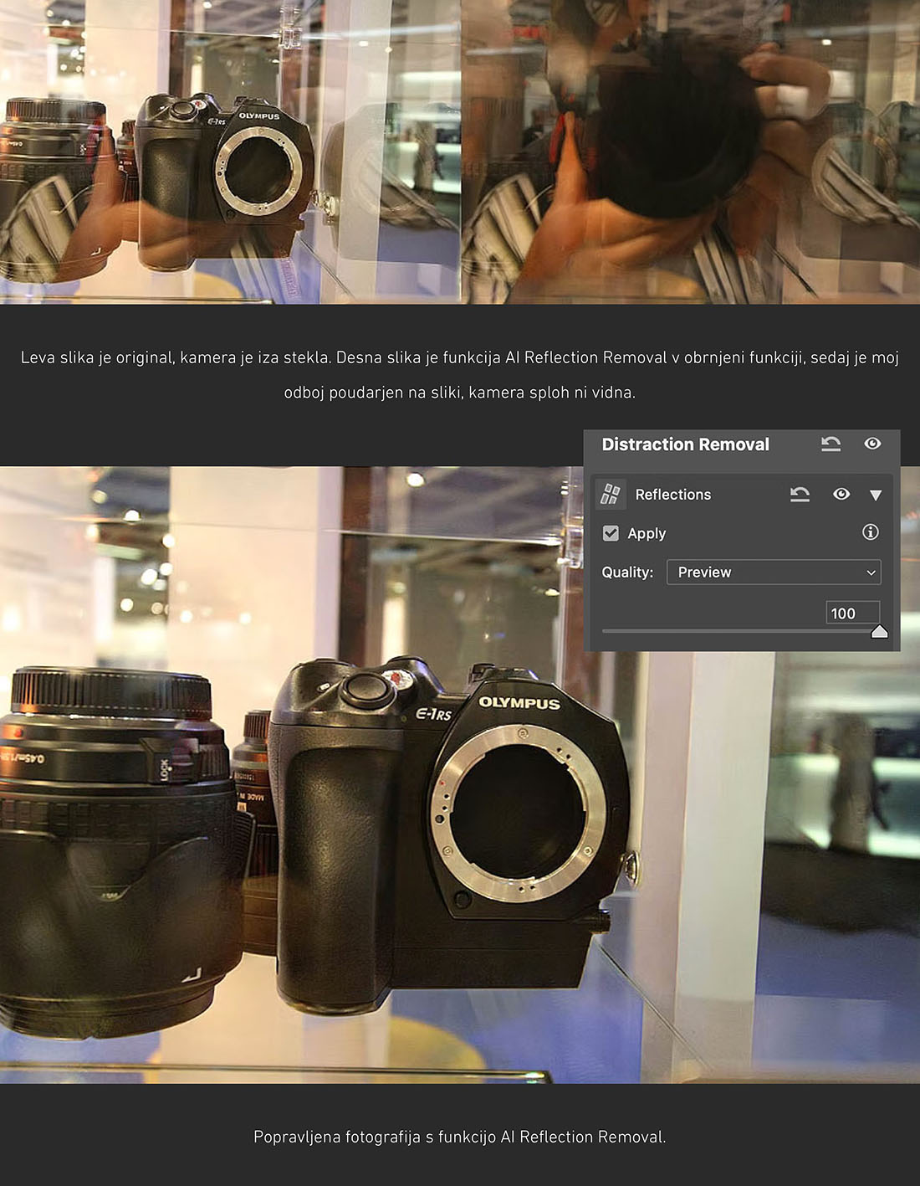The height and width of the screenshot is (1186, 920).
Task: Click the Quality label
Action: 627,572
